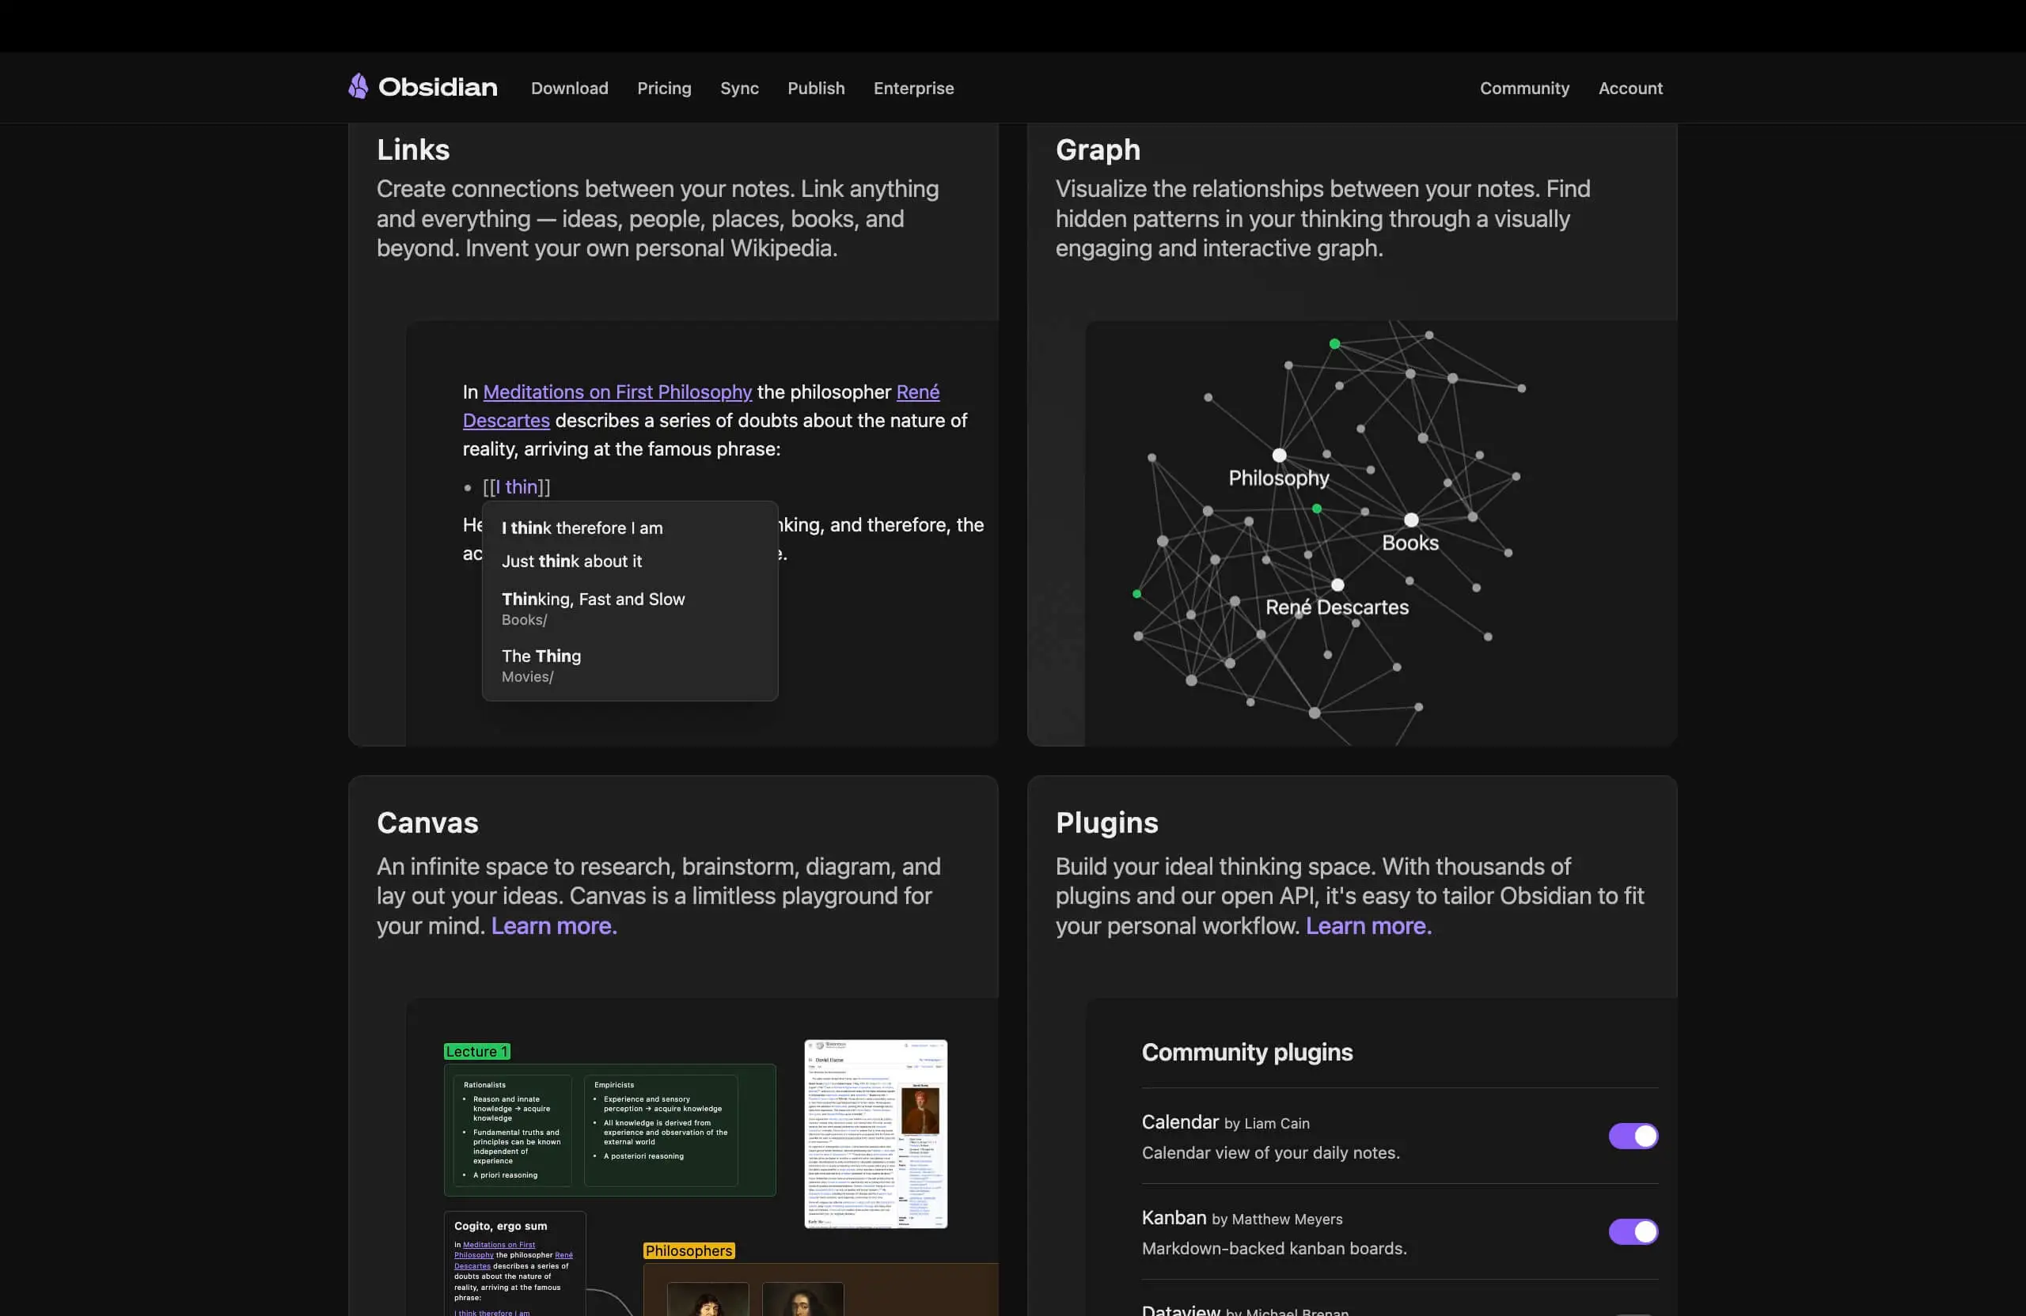
Task: Click the Graph section heading
Action: coord(1097,149)
